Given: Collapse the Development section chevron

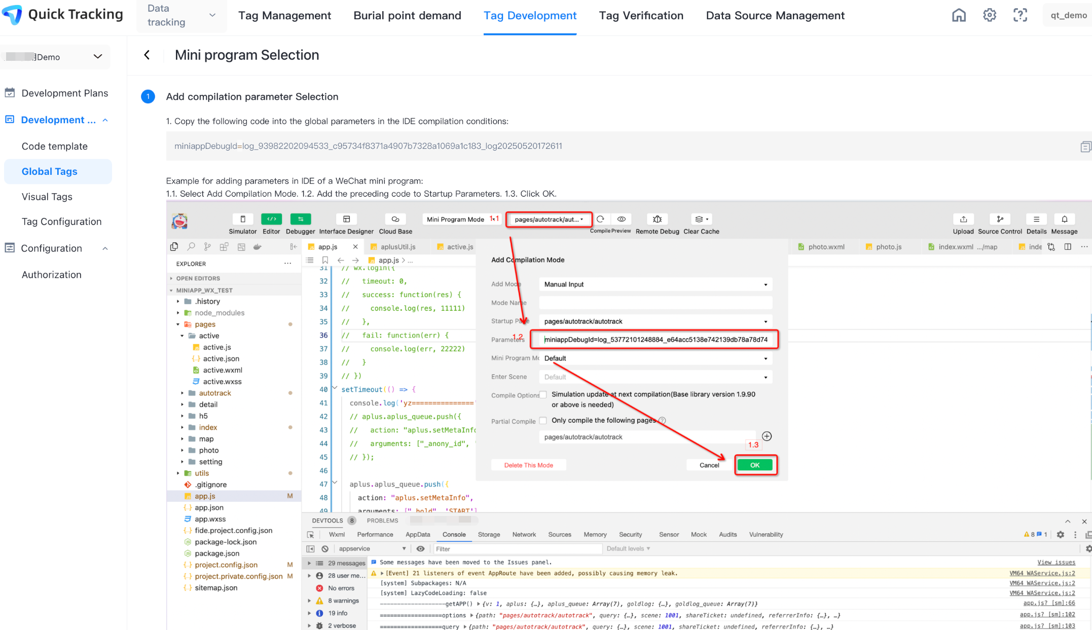Looking at the screenshot, I should tap(105, 120).
